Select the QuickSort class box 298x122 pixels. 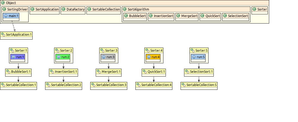210,16
